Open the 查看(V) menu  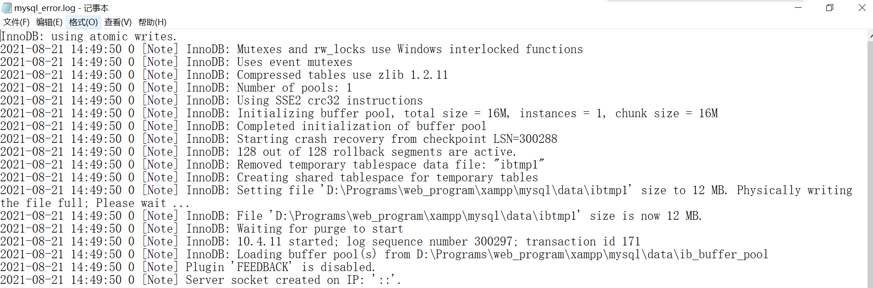[x=117, y=22]
